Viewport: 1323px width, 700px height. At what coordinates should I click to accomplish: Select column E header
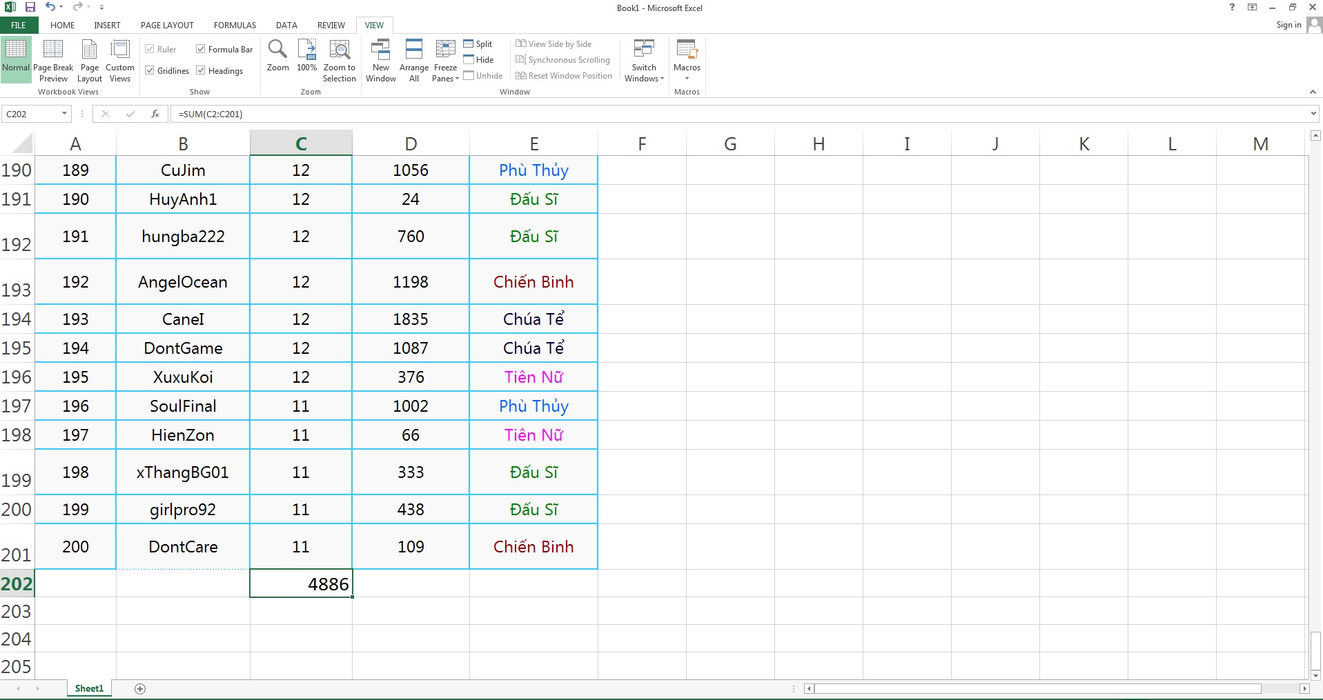533,143
